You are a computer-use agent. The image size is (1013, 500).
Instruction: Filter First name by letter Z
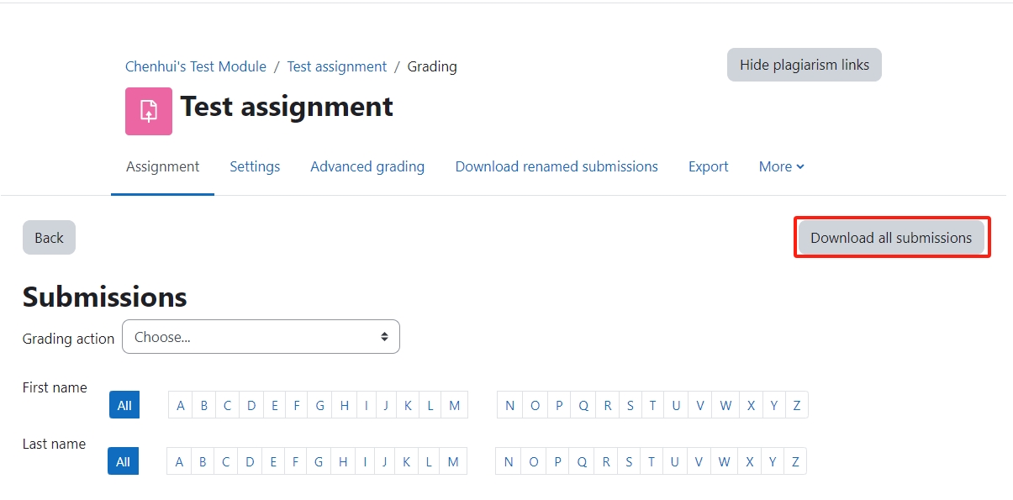pos(796,405)
